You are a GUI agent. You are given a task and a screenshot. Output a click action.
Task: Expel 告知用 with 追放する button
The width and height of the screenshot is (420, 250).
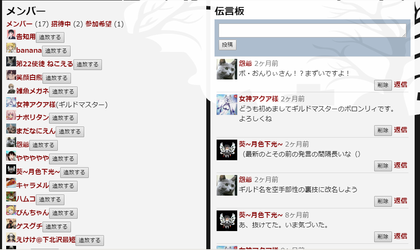[x=50, y=37]
